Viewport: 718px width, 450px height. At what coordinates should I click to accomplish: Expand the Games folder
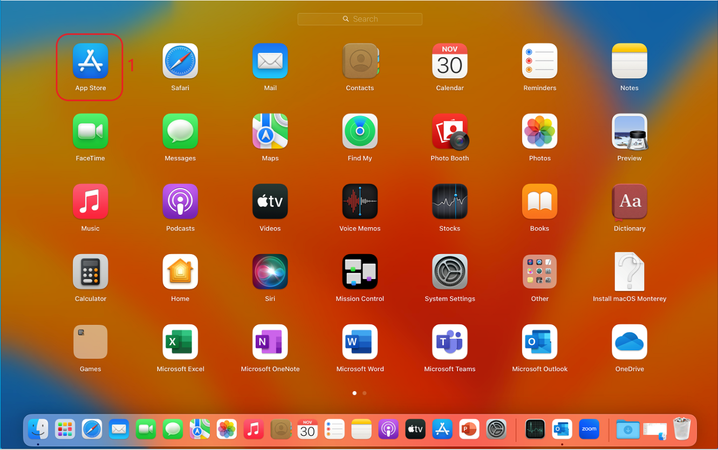(x=90, y=342)
